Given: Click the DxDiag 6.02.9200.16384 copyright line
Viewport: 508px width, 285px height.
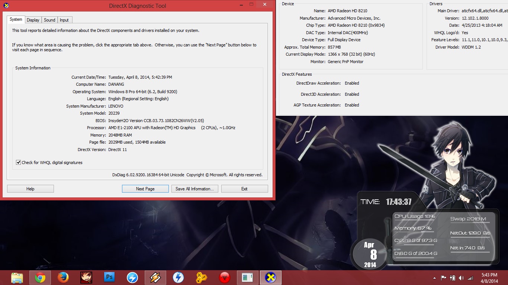Looking at the screenshot, I should coord(187,175).
